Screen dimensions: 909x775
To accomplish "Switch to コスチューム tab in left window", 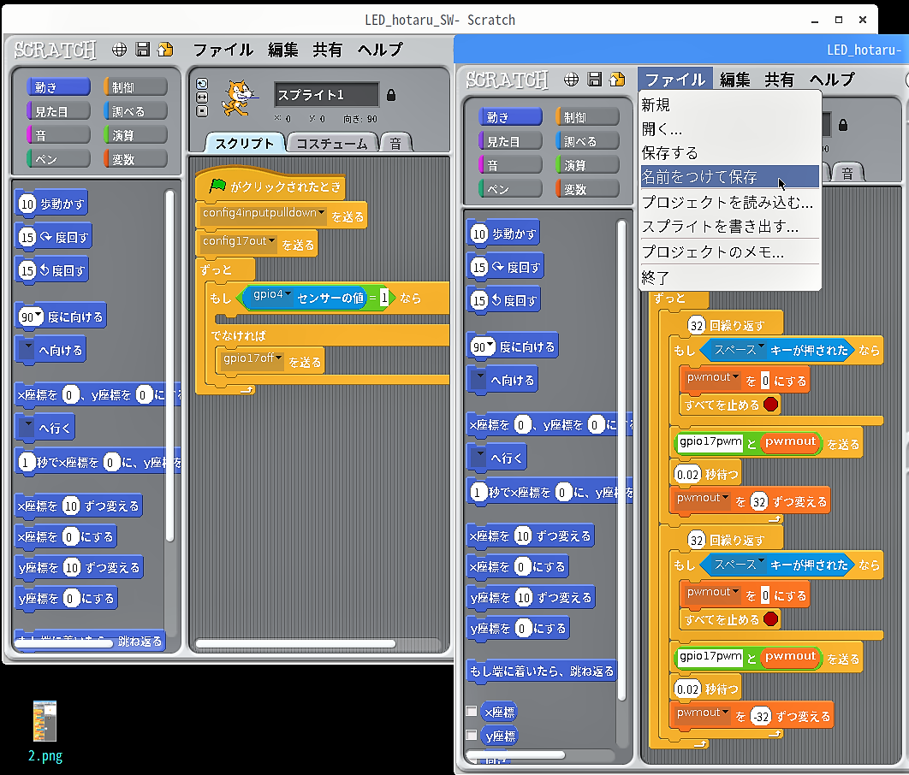I will pos(331,143).
